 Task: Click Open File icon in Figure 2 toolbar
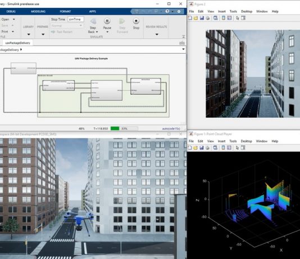pyautogui.click(x=196, y=18)
